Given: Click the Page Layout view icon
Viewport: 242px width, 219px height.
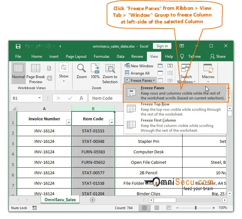Looking at the screenshot, I should [x=49, y=68].
